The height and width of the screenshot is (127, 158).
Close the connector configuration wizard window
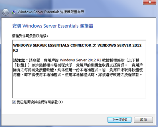[x=149, y=2]
